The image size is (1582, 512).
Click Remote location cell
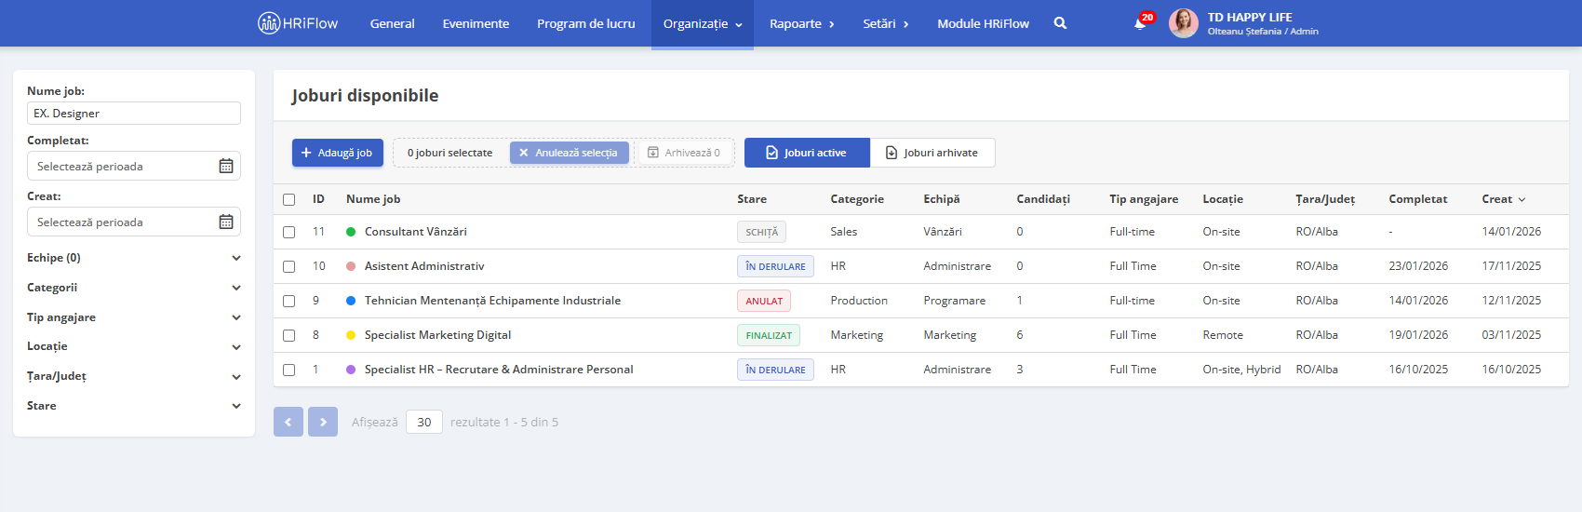click(x=1223, y=335)
